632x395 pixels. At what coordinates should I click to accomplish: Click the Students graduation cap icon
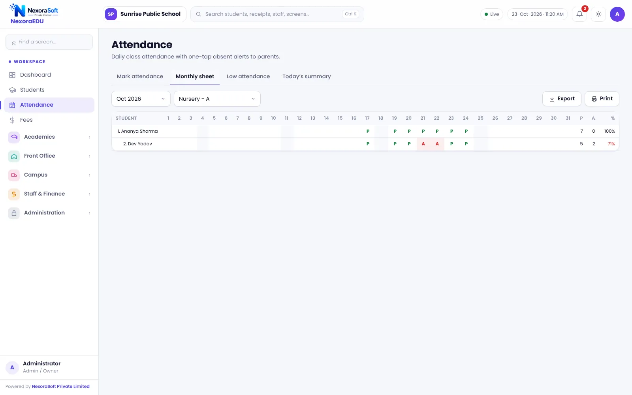point(12,90)
